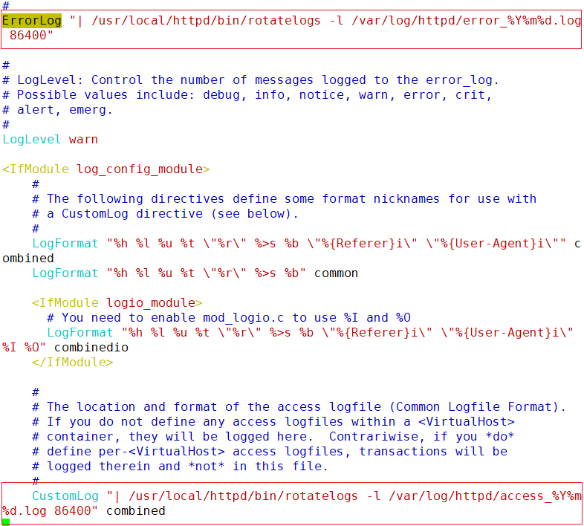Click the LogFormat keyword for combined format
The image size is (584, 526).
tap(65, 243)
